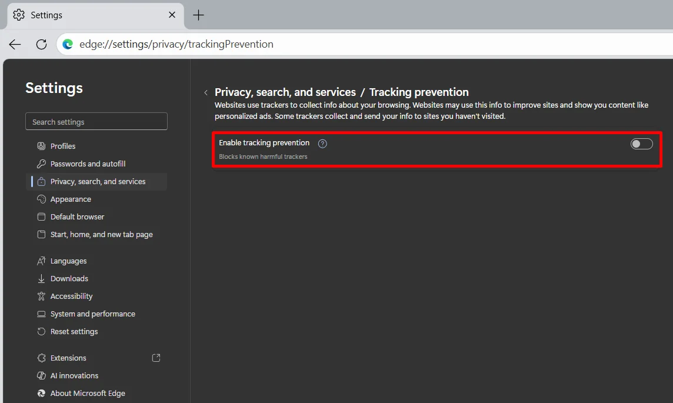
Task: Reload the current page
Action: pyautogui.click(x=41, y=44)
